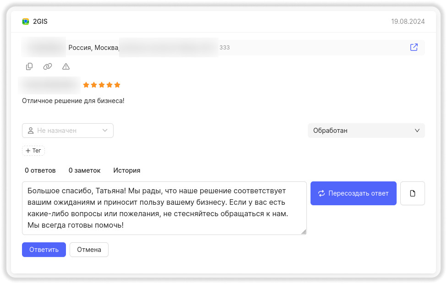Click the chain link icon
The width and height of the screenshot is (447, 284).
(48, 66)
